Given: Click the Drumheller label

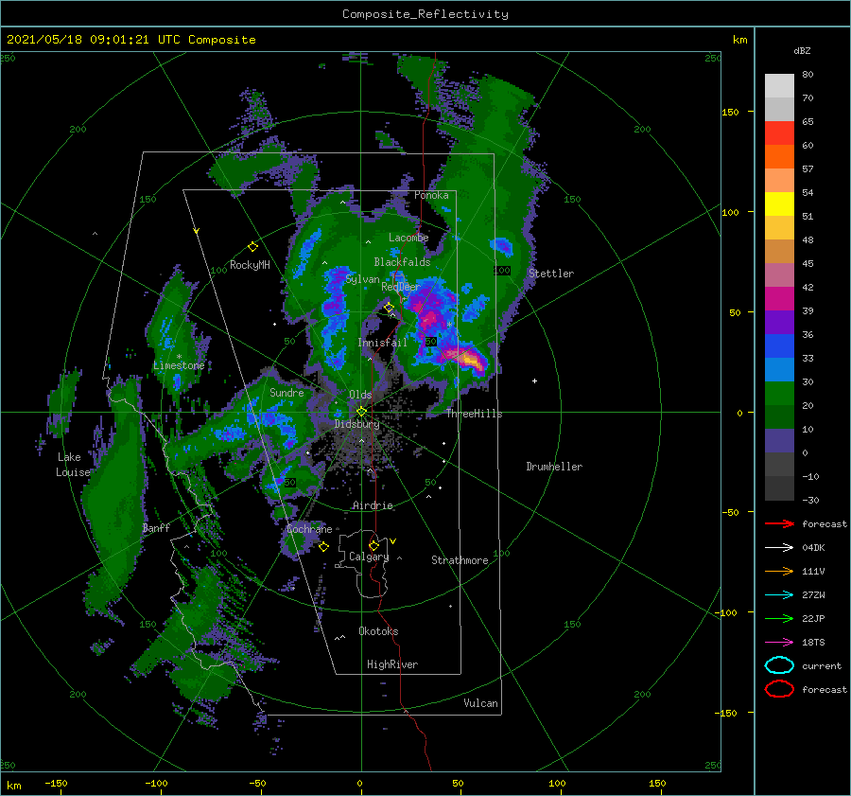Looking at the screenshot, I should (554, 467).
